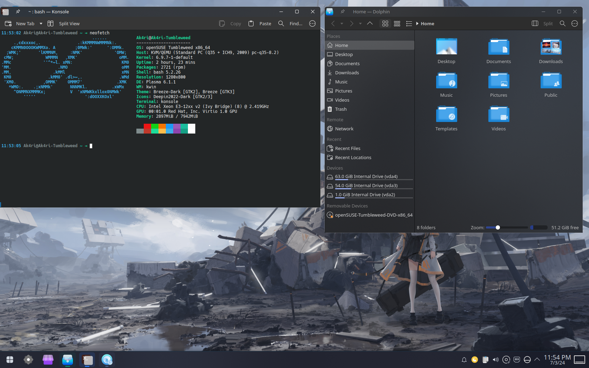Adjust the Zoom slider in Dolphin status bar
Viewport: 589px width, 368px height.
[x=507, y=227]
